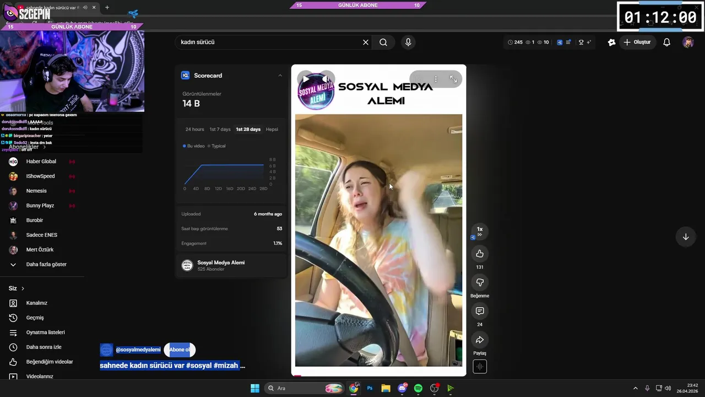Click the Oluştur create button

(x=637, y=42)
